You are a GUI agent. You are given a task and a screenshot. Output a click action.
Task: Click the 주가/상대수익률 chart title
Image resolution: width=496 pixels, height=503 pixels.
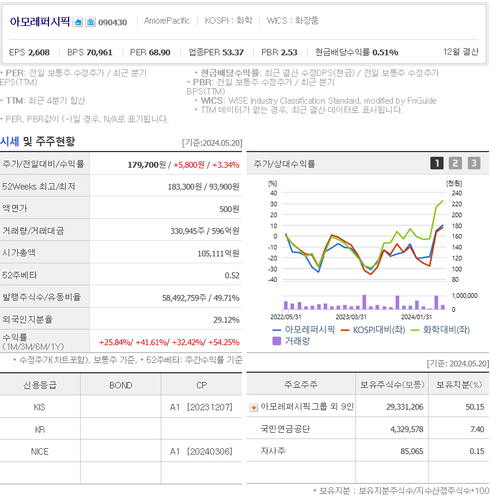pos(284,164)
